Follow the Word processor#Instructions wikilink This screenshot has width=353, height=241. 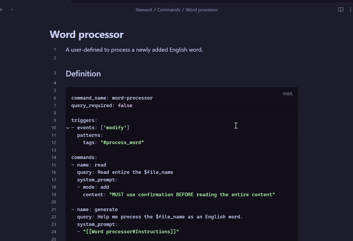coord(131,231)
